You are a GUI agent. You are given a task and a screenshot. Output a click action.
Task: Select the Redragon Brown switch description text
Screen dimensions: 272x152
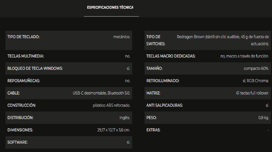coord(223,40)
